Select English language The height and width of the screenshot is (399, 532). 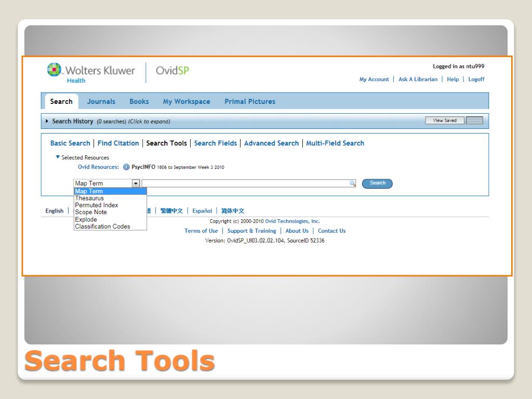click(x=54, y=211)
